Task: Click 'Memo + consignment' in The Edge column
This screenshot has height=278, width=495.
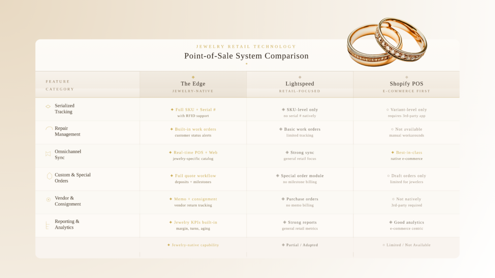Action: 193,199
